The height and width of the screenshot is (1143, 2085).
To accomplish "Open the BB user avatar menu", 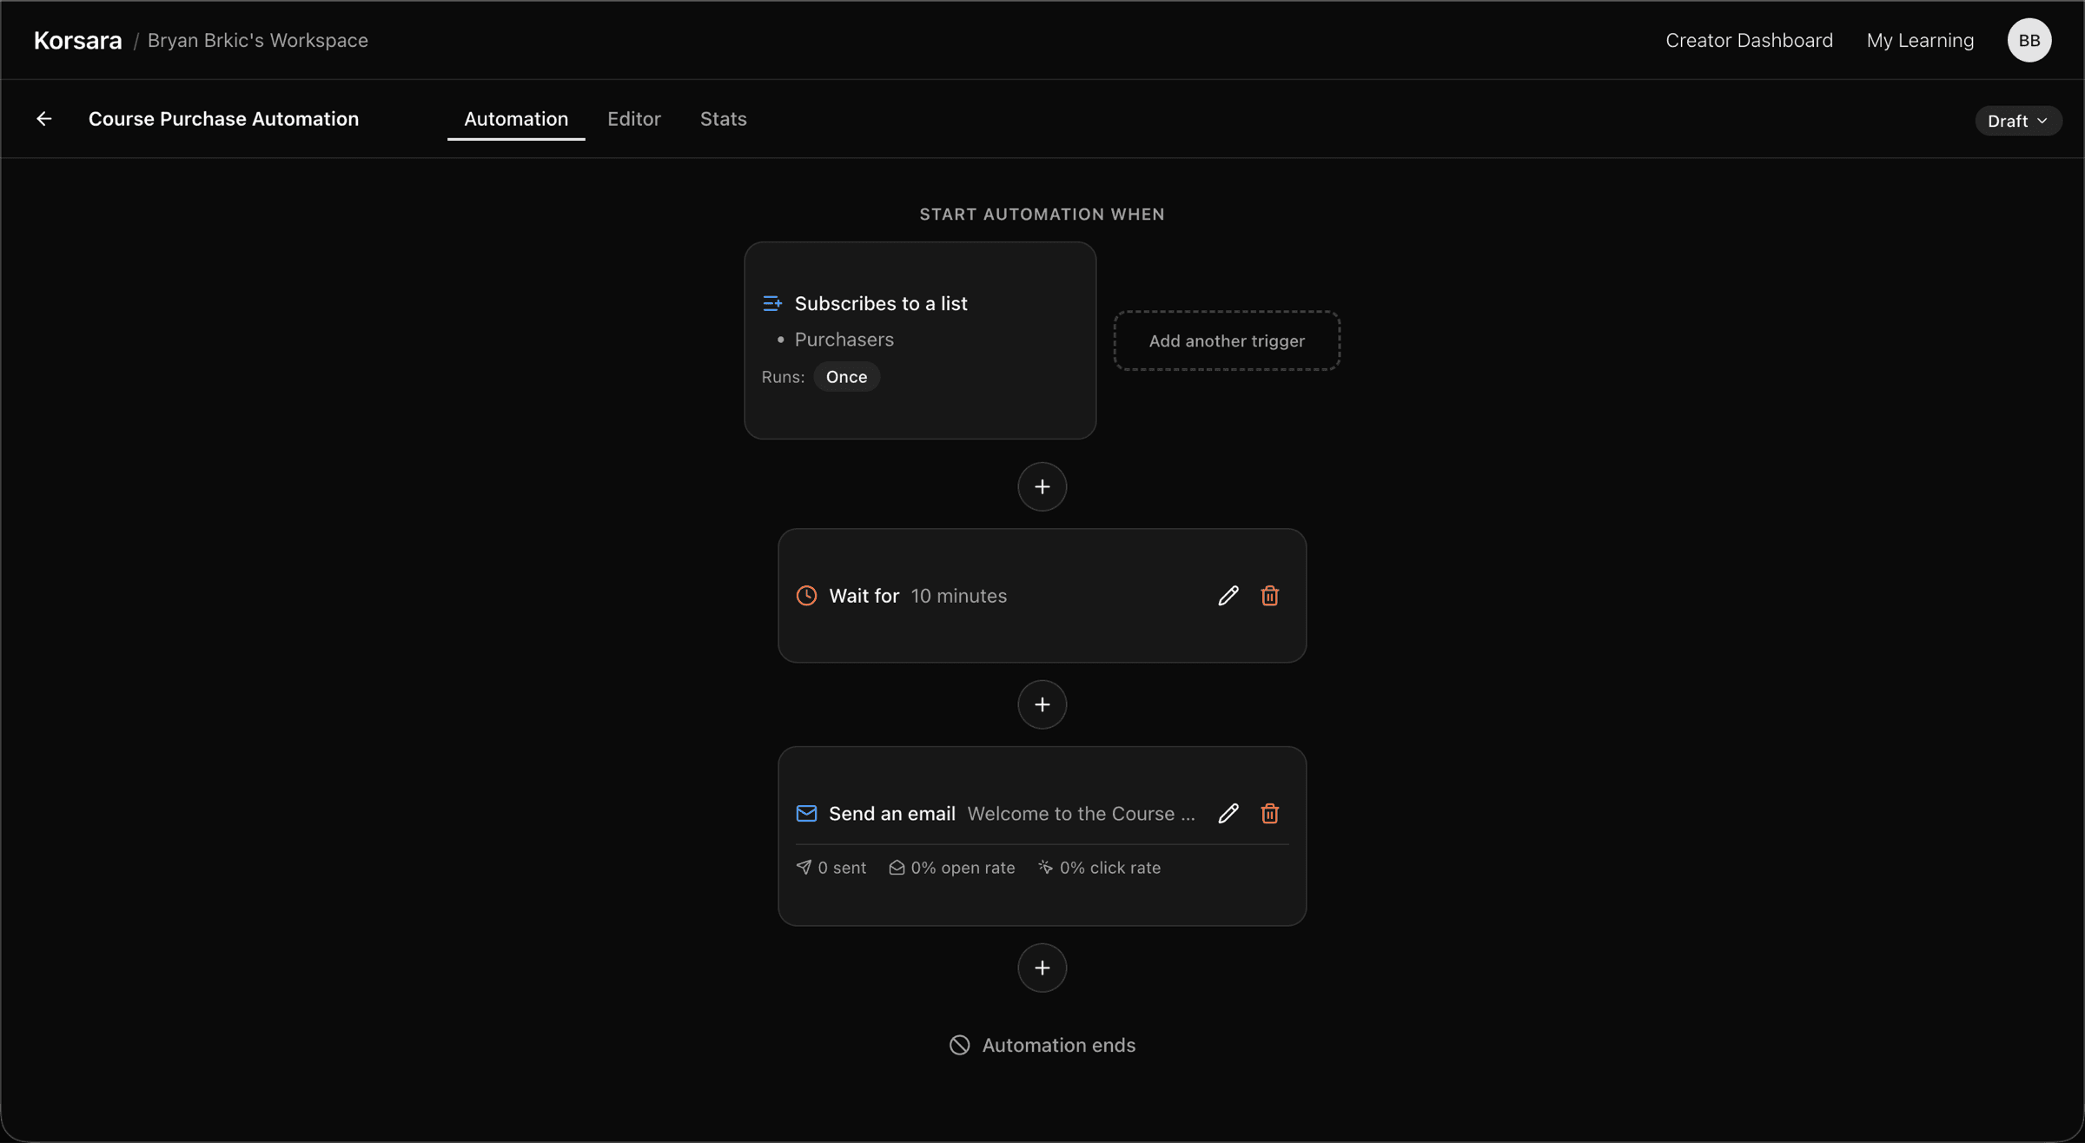I will click(x=2029, y=41).
